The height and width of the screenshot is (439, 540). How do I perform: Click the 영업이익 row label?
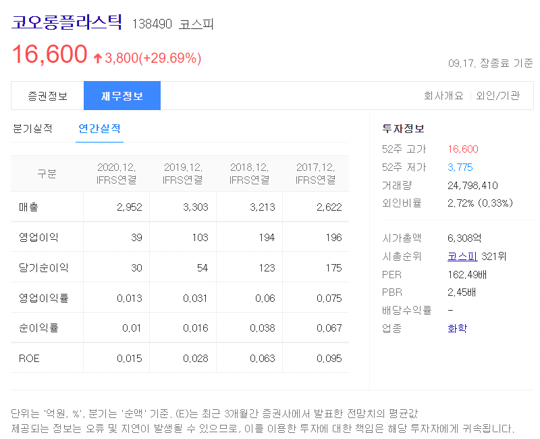tap(38, 237)
